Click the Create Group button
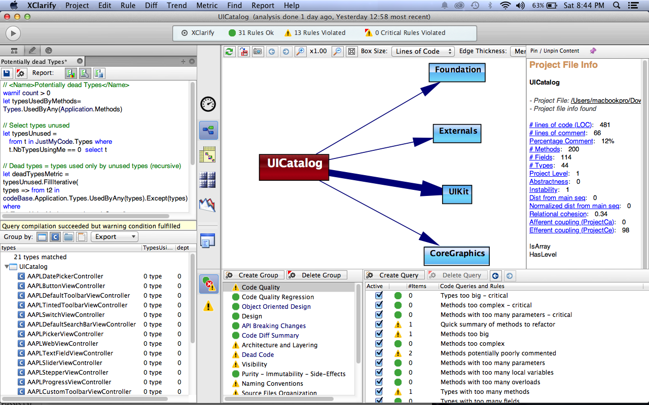 (254, 275)
